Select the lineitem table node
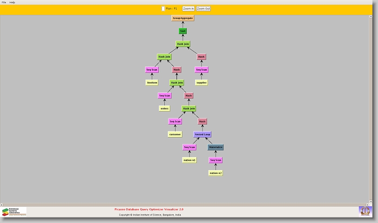Image resolution: width=378 pixels, height=223 pixels. 152,83
